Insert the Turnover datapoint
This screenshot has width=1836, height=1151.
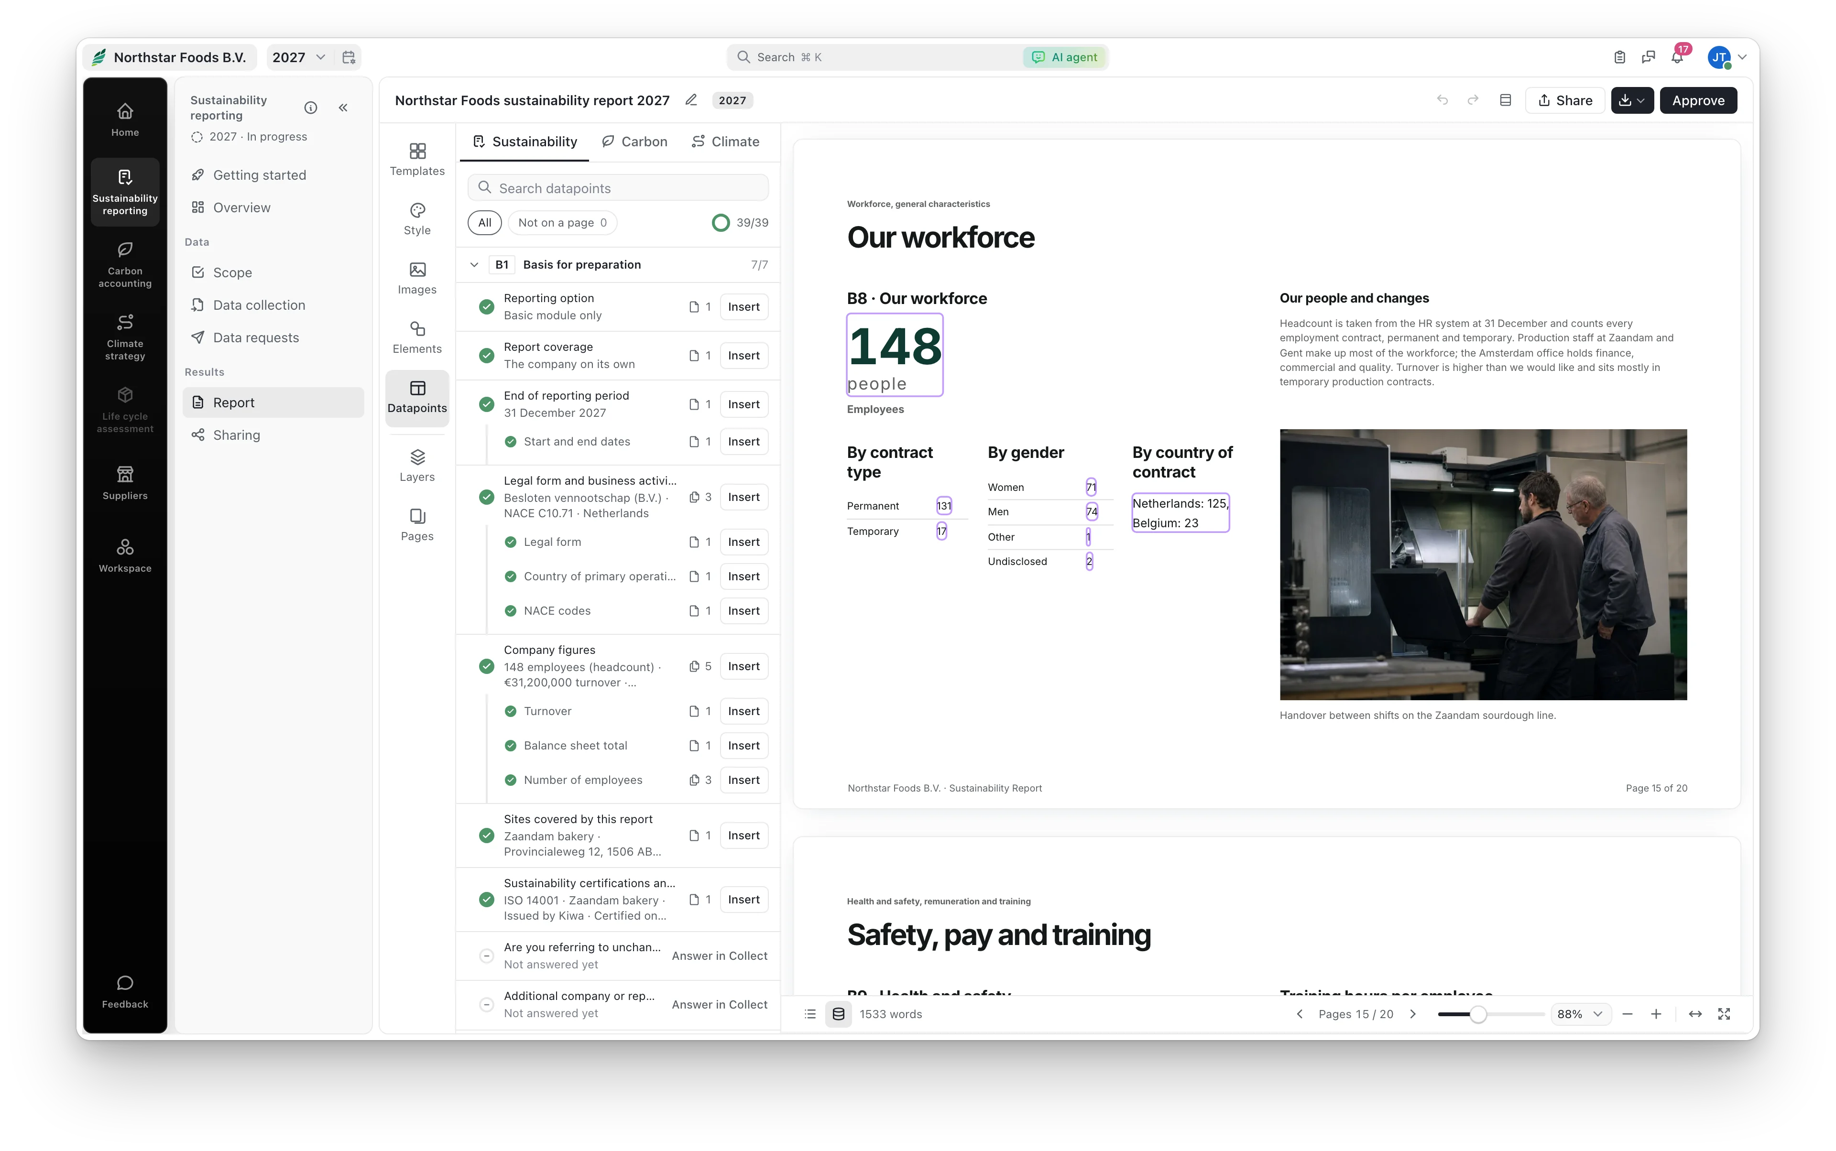point(743,711)
